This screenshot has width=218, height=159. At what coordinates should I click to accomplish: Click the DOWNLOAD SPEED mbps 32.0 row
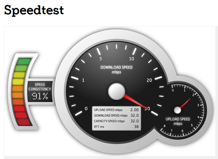click(x=116, y=116)
